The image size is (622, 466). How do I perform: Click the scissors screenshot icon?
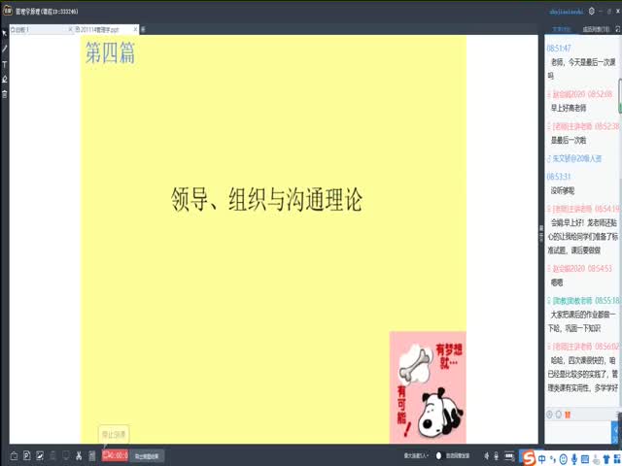click(x=79, y=455)
